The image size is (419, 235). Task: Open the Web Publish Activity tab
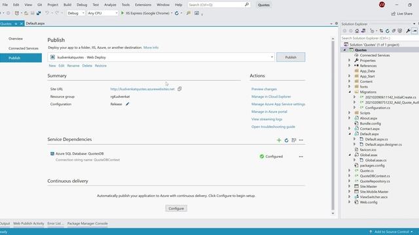coord(29,223)
